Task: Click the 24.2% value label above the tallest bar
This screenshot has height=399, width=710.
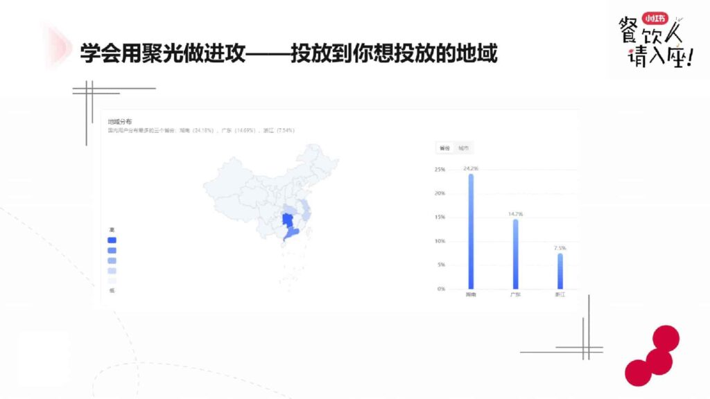Action: coord(471,168)
